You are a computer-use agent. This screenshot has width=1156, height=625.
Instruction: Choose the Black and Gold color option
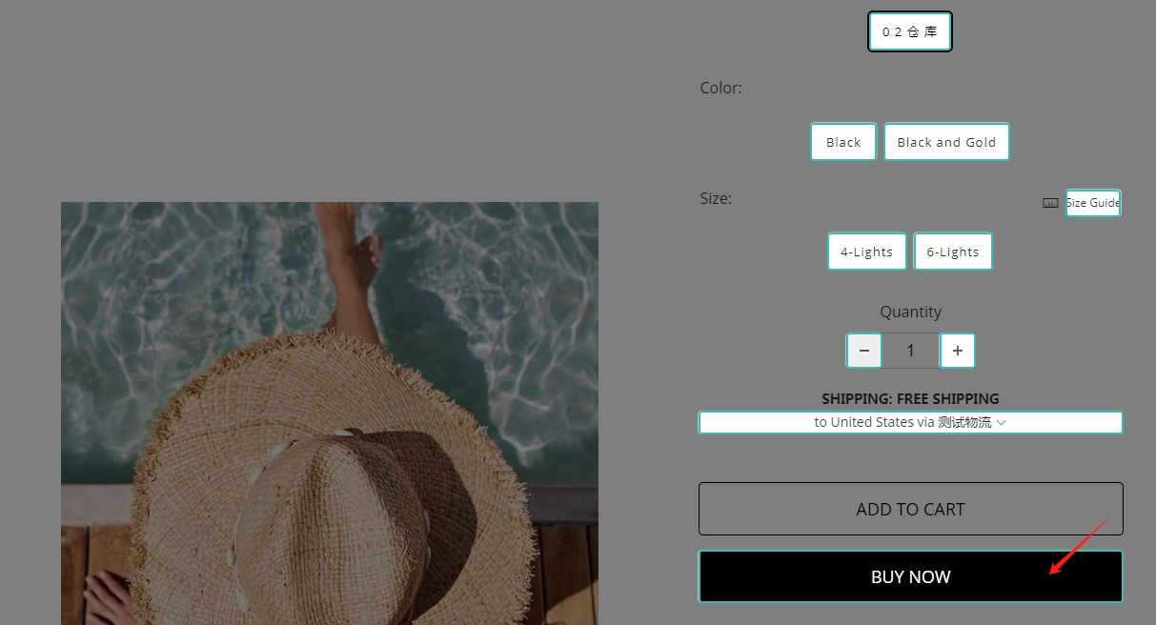point(946,142)
